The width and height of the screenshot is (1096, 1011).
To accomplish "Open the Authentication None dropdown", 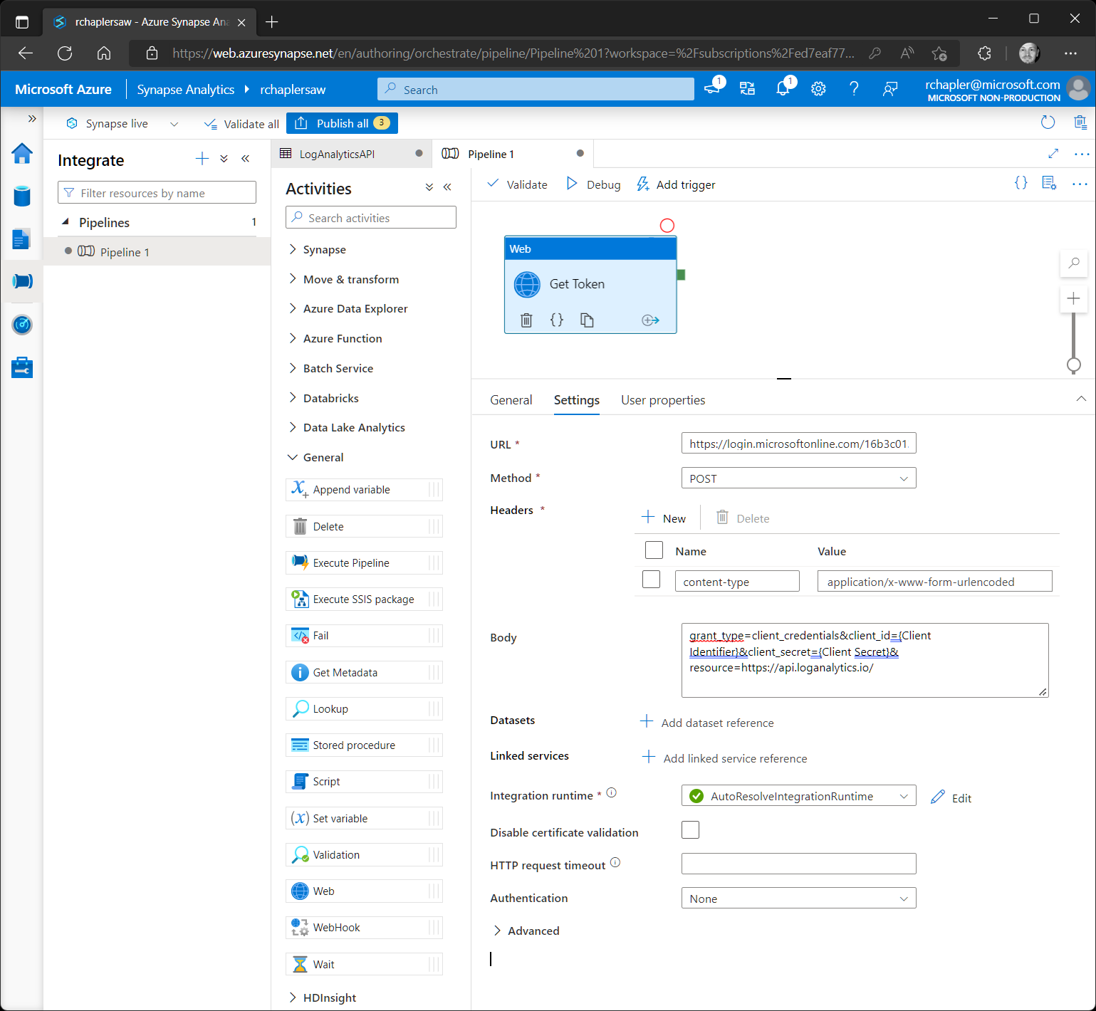I will point(798,899).
